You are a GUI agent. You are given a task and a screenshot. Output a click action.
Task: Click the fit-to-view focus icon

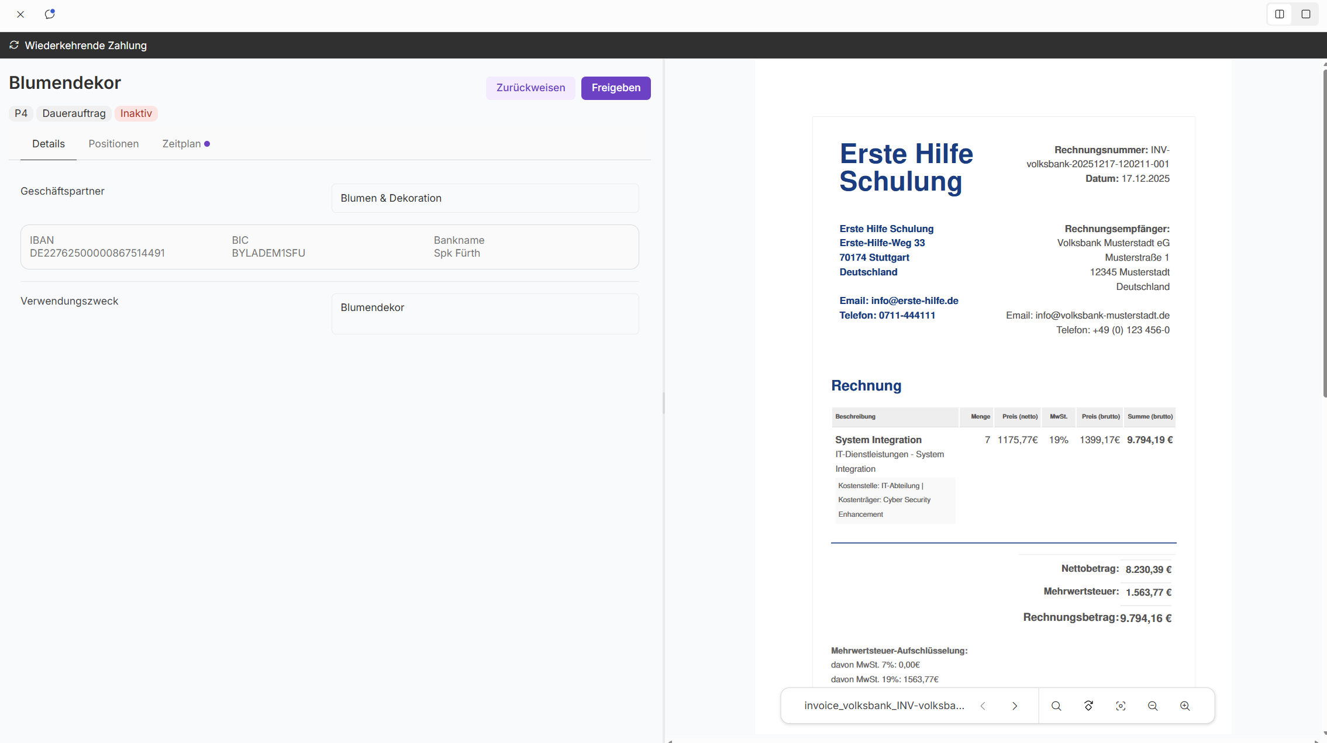(x=1121, y=706)
